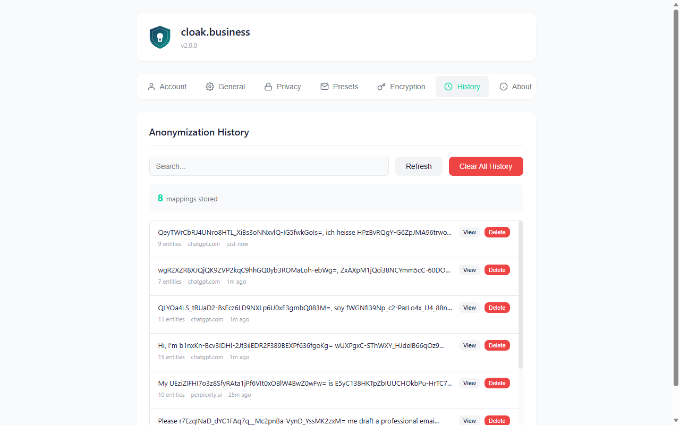Click the General gear icon
Viewport: 680px width, 425px height.
[x=210, y=87]
